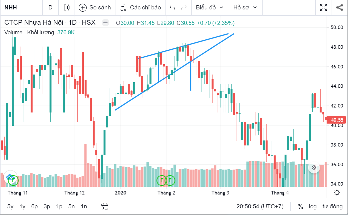Image resolution: width=348 pixels, height=215 pixels.
Task: Click the CTCP Nhựa Hà Nội title
Action: point(34,23)
